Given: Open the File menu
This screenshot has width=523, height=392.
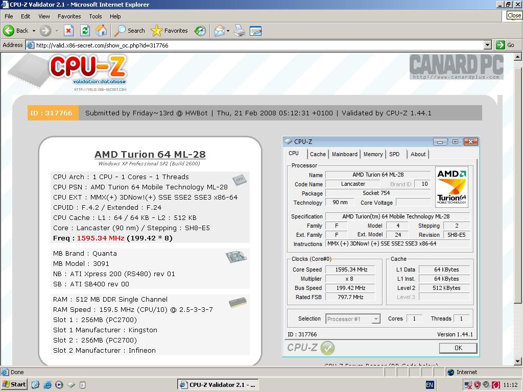Looking at the screenshot, I should [9, 16].
